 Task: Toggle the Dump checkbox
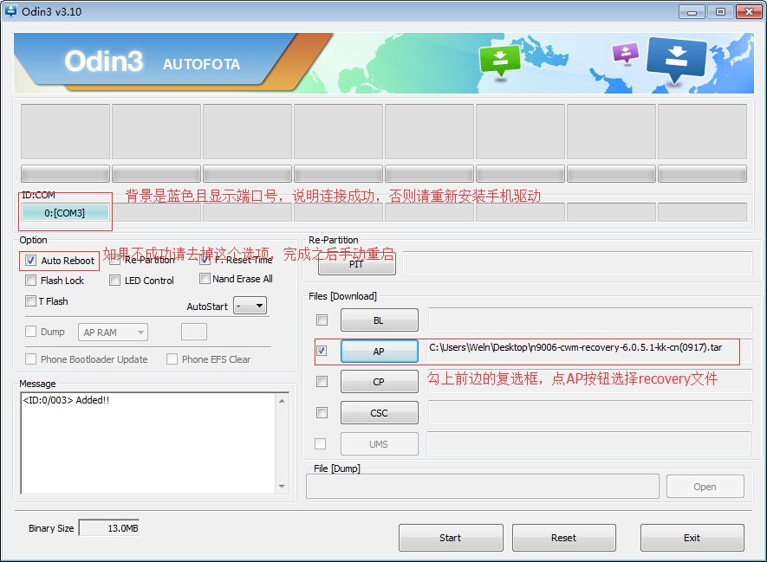tap(31, 332)
